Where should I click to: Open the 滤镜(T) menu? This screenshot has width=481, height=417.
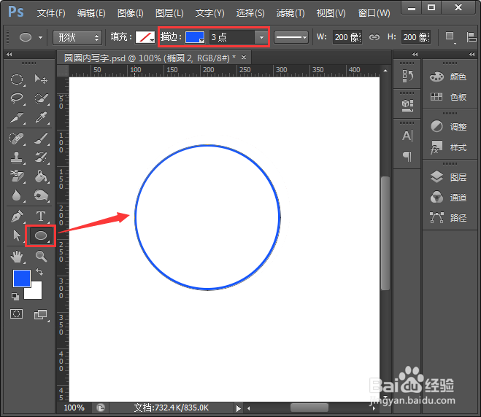point(290,13)
